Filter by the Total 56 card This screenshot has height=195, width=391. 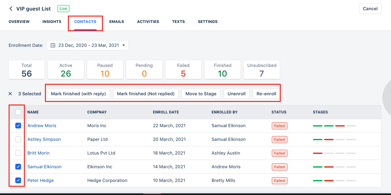[27, 70]
